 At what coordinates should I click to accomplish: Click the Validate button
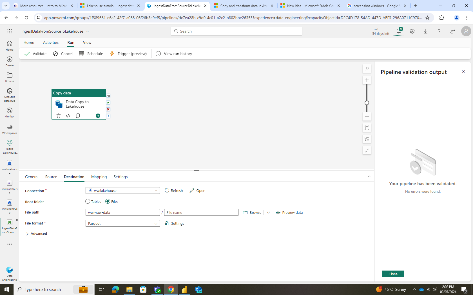[35, 54]
